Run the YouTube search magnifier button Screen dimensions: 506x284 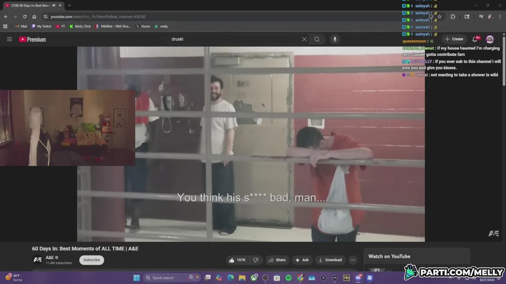(x=317, y=39)
